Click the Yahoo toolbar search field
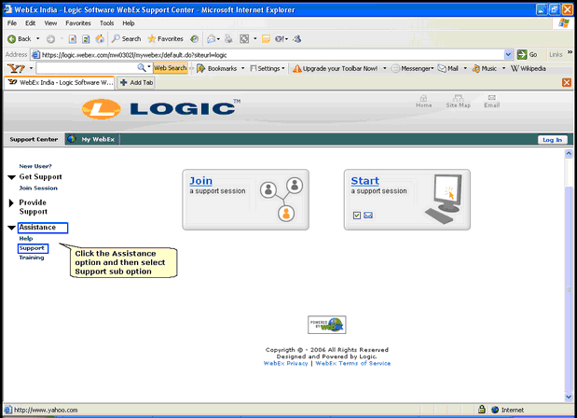Image resolution: width=577 pixels, height=418 pixels. 87,68
